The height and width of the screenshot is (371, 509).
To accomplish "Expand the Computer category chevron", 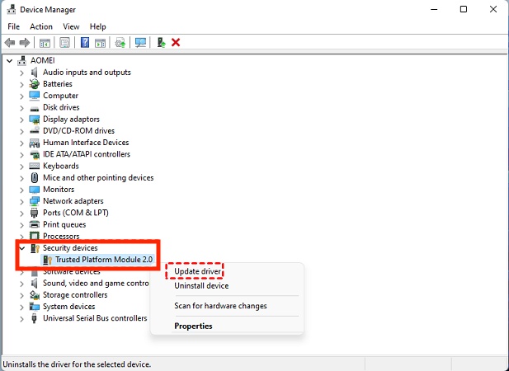I will pyautogui.click(x=21, y=96).
